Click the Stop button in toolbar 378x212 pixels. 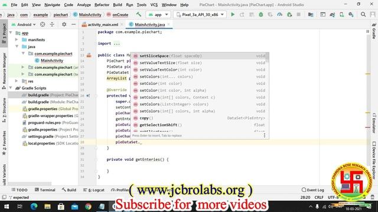pyautogui.click(x=298, y=14)
